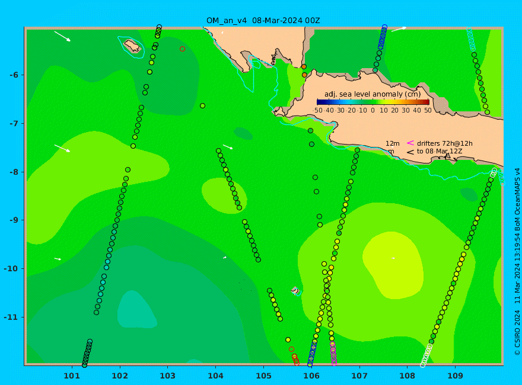The height and width of the screenshot is (385, 522).
Task: Click latitude tick label '-9'
Action: tap(15, 220)
